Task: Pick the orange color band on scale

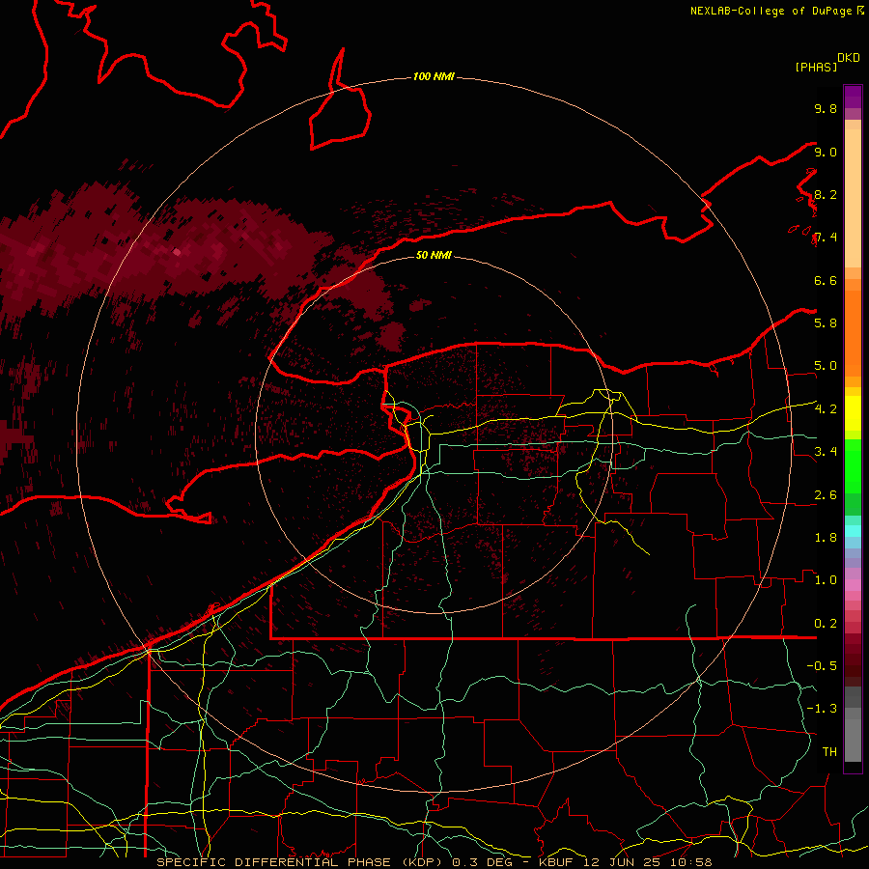Action: (853, 332)
